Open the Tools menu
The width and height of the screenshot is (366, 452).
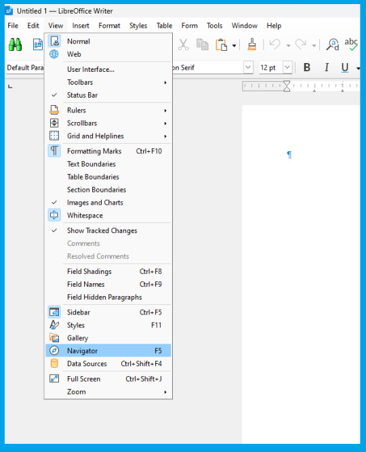[215, 26]
